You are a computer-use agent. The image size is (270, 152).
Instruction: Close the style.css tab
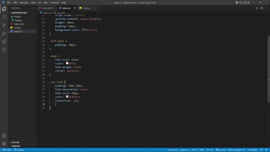[x=75, y=8]
